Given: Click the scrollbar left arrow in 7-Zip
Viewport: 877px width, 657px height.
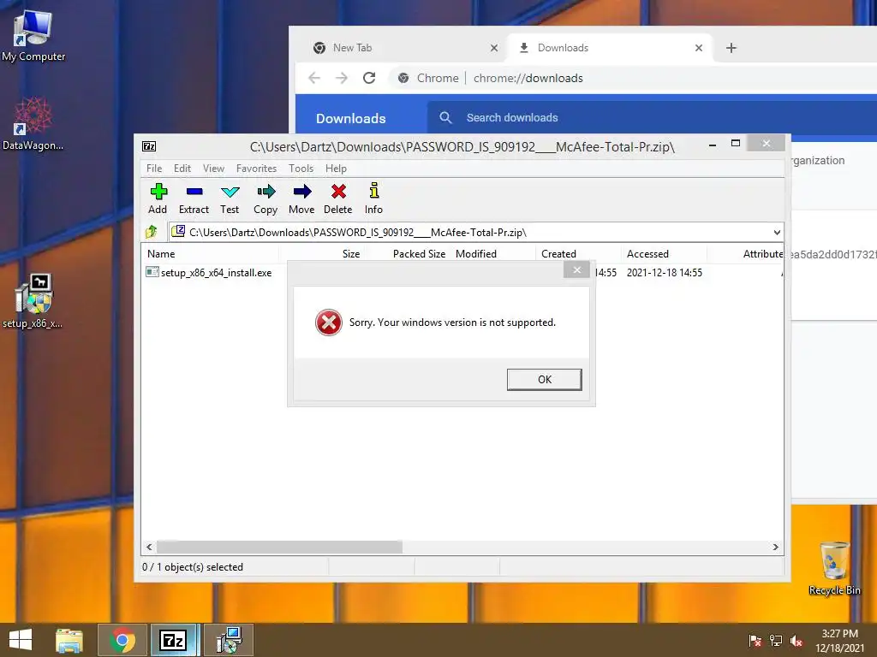Looking at the screenshot, I should [x=149, y=547].
